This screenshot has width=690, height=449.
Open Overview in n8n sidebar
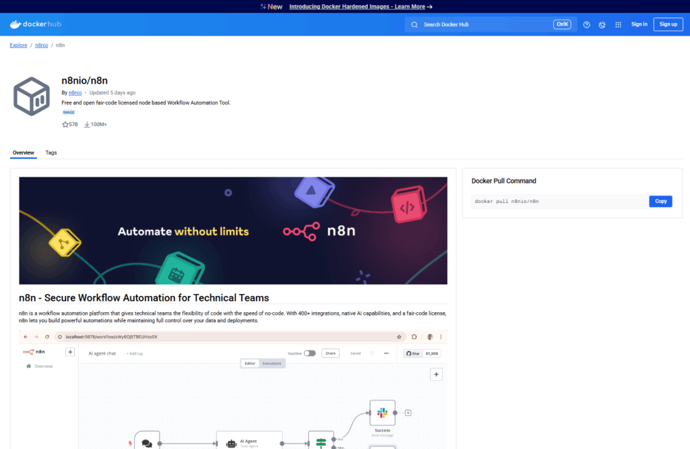(x=40, y=366)
